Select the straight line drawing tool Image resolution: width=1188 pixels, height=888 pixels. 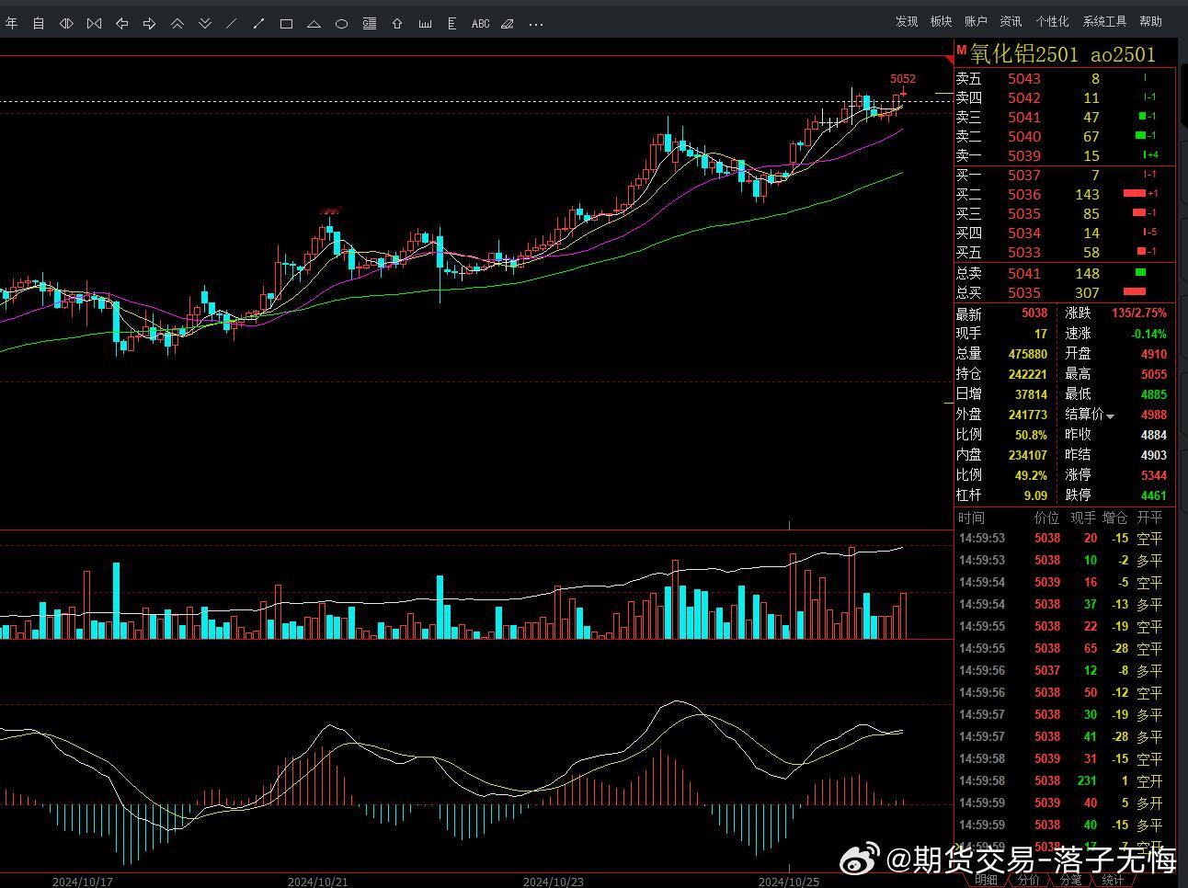(x=231, y=23)
